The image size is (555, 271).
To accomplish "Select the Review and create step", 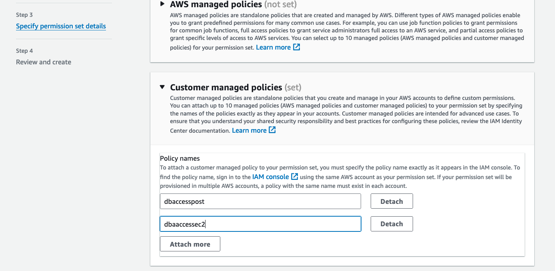I will click(44, 62).
